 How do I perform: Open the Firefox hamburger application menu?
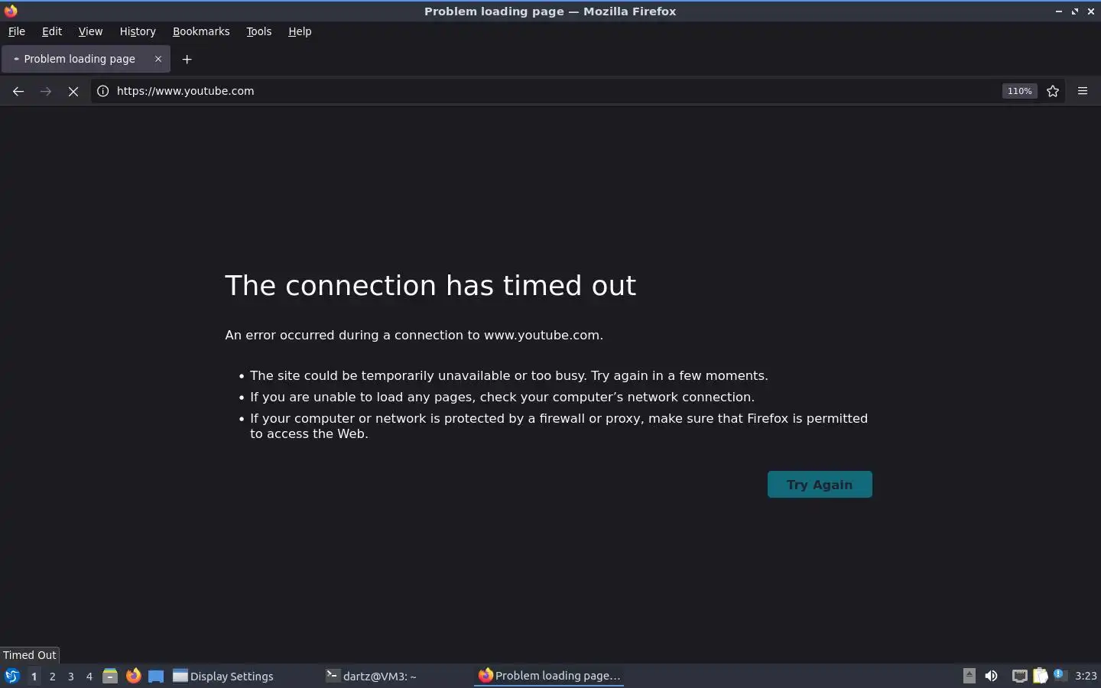click(1083, 91)
